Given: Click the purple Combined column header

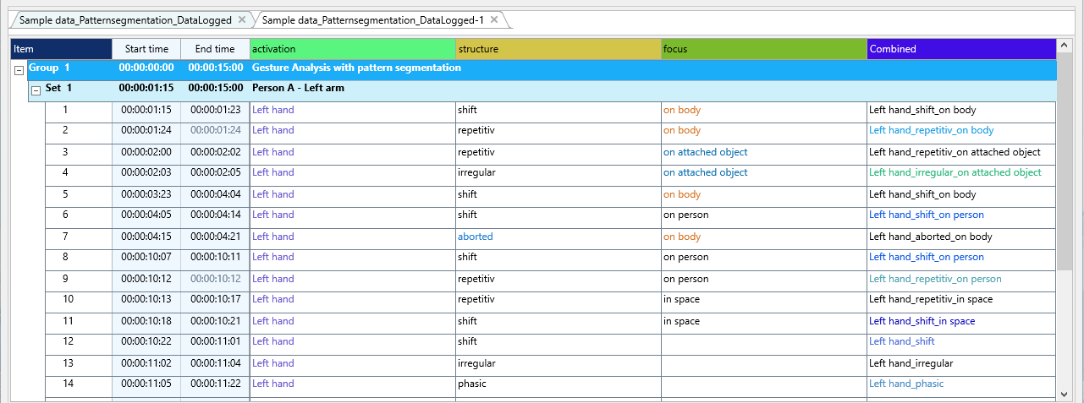Looking at the screenshot, I should (961, 49).
